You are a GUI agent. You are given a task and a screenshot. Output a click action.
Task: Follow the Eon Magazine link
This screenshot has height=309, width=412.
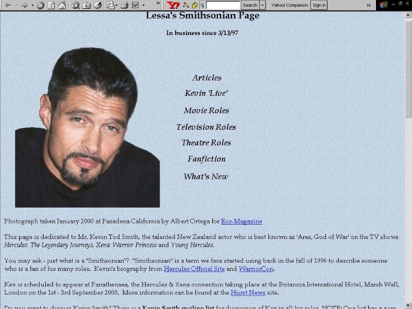click(241, 221)
